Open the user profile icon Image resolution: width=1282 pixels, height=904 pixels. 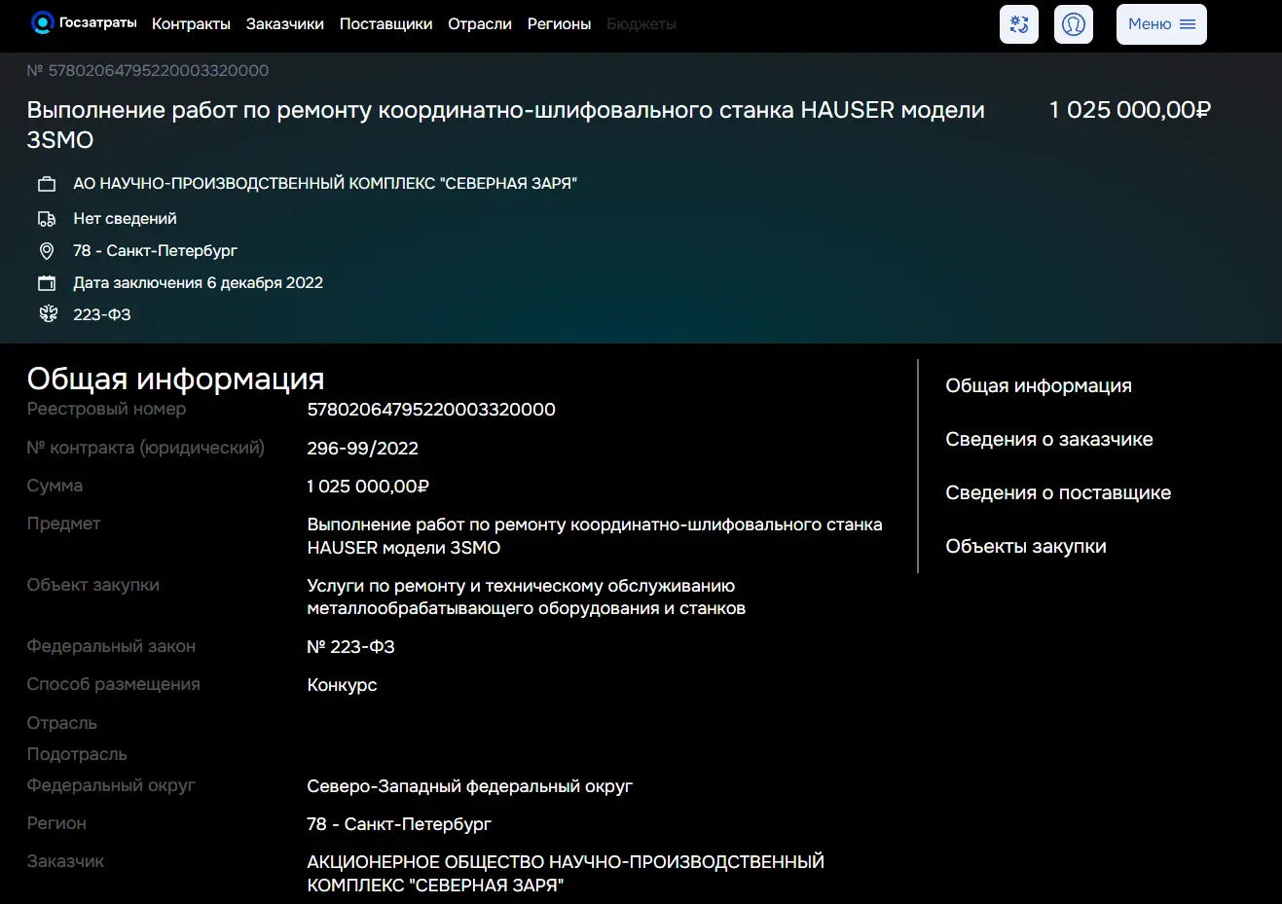tap(1074, 24)
